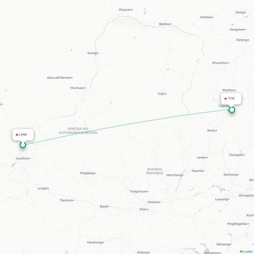The width and height of the screenshot is (254, 254).
Task: Click the Baotou city label
Action: click(165, 24)
